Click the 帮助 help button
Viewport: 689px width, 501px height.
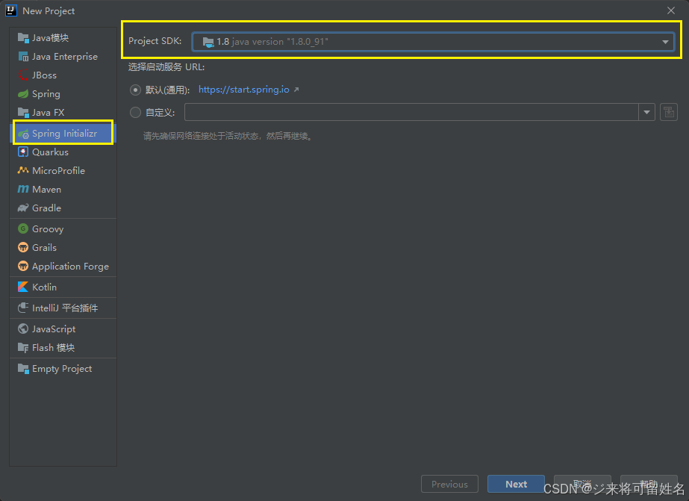coord(649,484)
